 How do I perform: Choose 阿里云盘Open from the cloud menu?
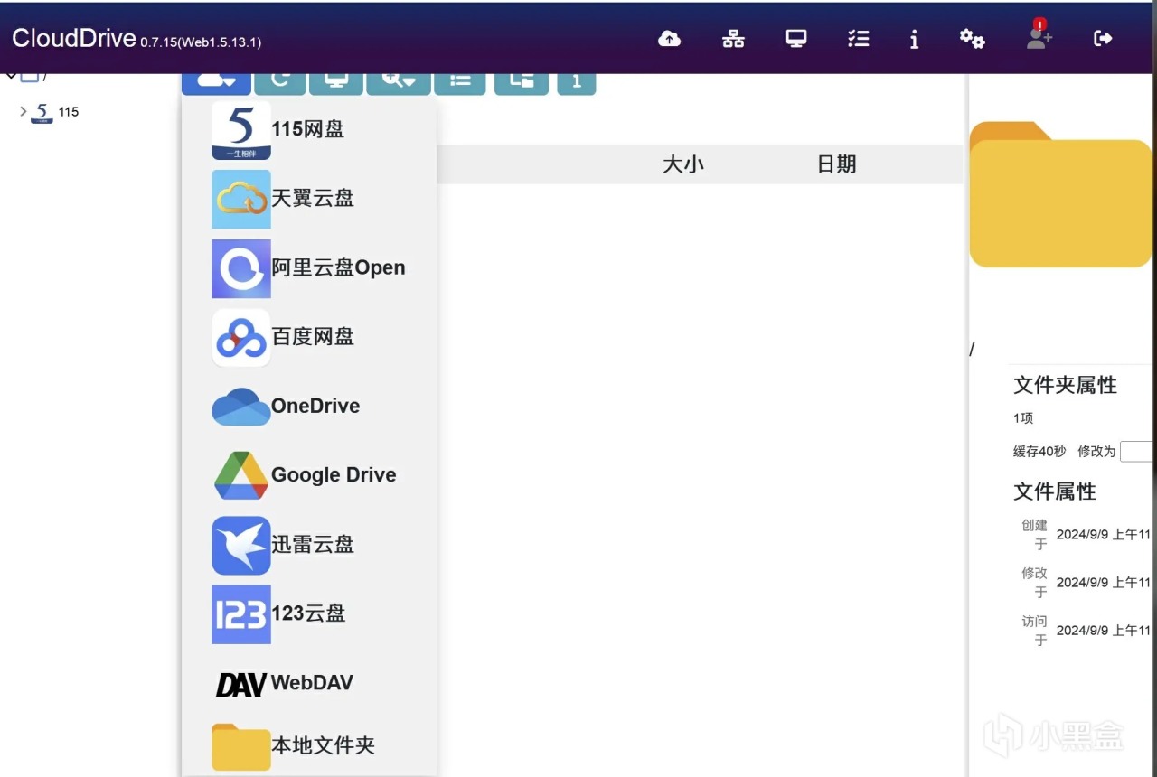coord(309,268)
